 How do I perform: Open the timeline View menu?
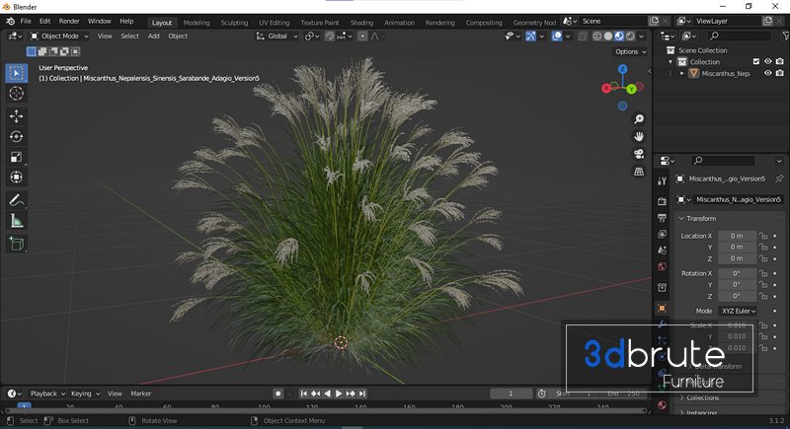[115, 393]
